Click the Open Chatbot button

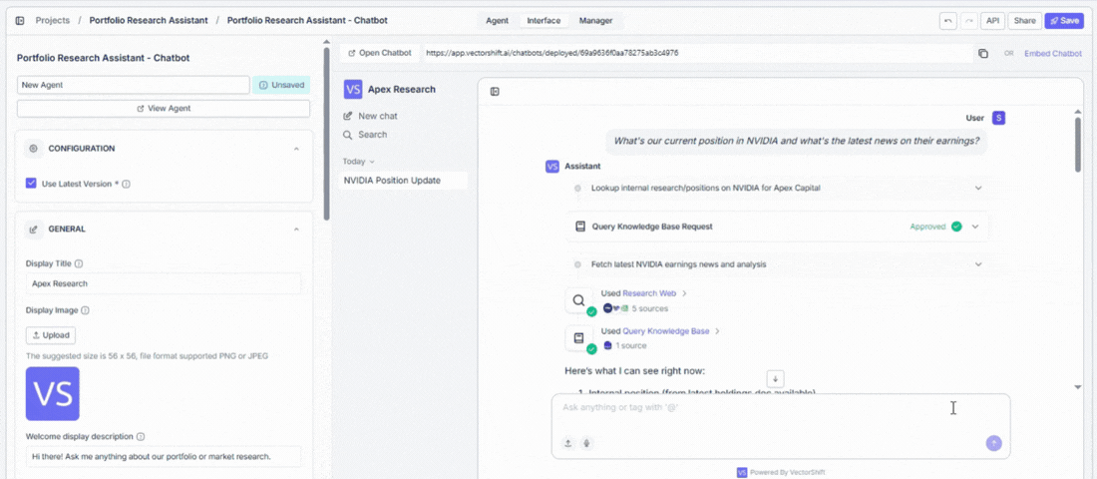pyautogui.click(x=381, y=53)
